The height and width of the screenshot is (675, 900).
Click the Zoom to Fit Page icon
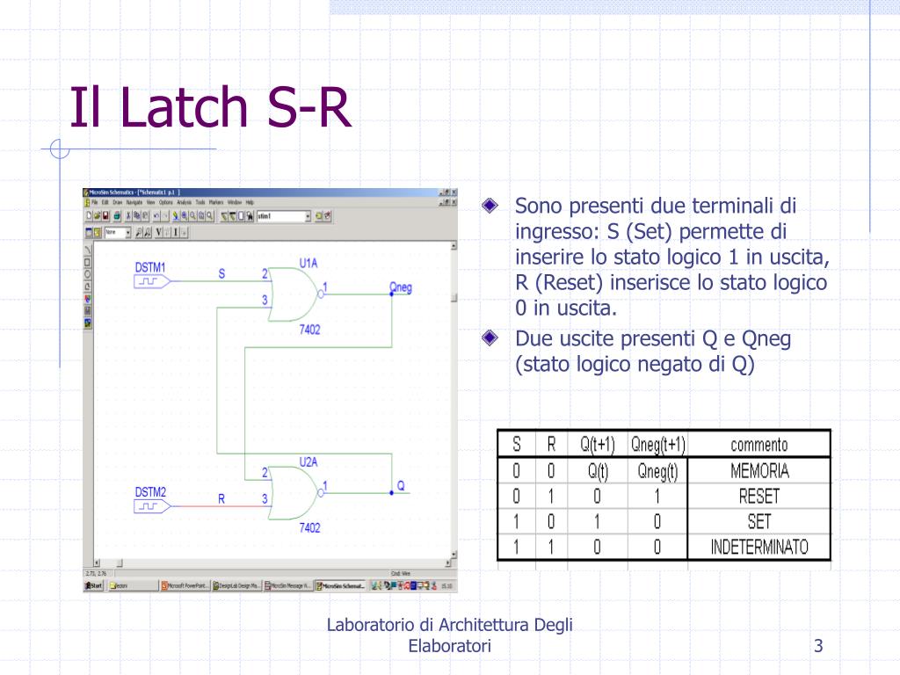coord(209,216)
